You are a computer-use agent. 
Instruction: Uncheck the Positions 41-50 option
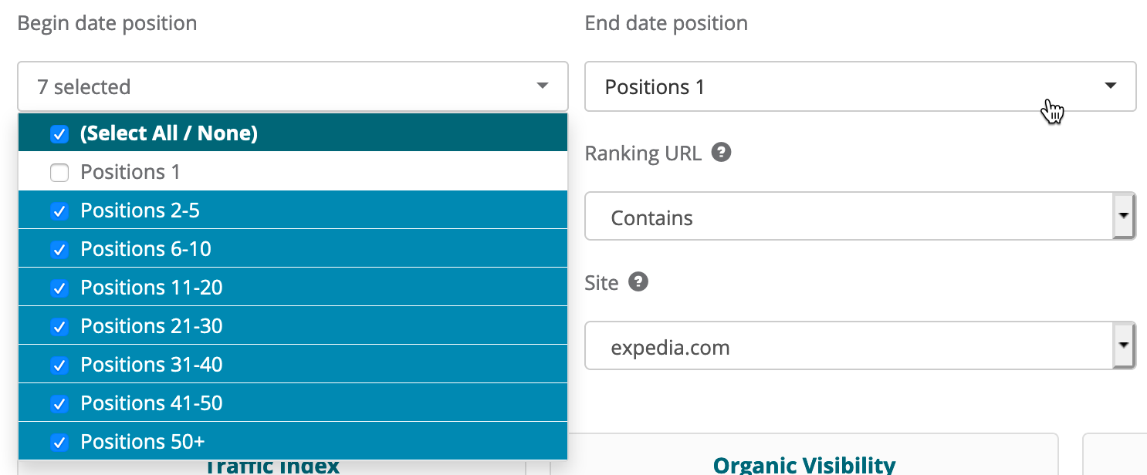click(59, 403)
